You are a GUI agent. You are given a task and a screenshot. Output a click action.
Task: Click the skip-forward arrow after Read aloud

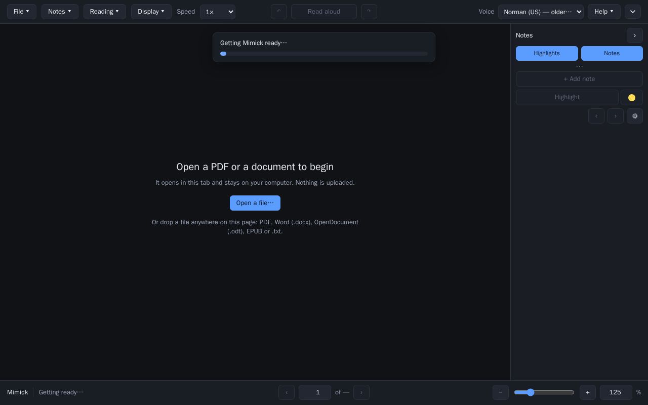[369, 12]
